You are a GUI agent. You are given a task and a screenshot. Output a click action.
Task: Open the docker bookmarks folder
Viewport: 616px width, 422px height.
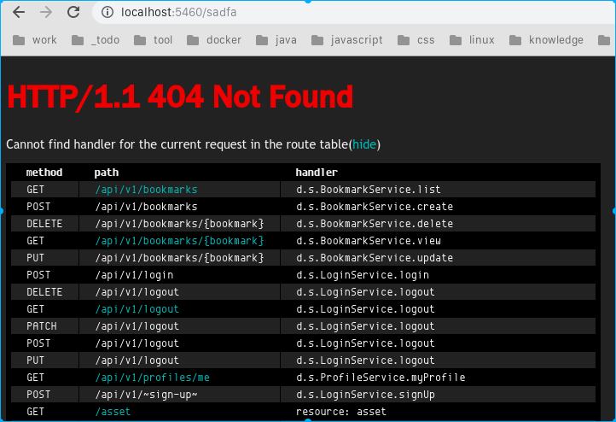[x=214, y=39]
